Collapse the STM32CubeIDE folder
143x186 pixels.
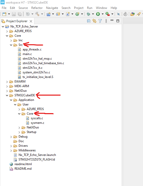(7, 95)
